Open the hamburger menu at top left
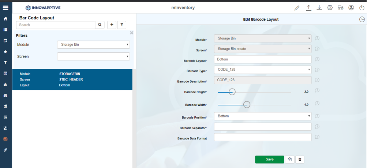This screenshot has height=168, width=367. (x=5, y=8)
